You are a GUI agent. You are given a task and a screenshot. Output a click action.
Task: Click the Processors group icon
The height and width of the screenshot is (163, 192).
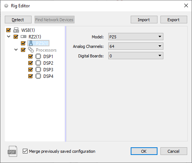(x=31, y=50)
